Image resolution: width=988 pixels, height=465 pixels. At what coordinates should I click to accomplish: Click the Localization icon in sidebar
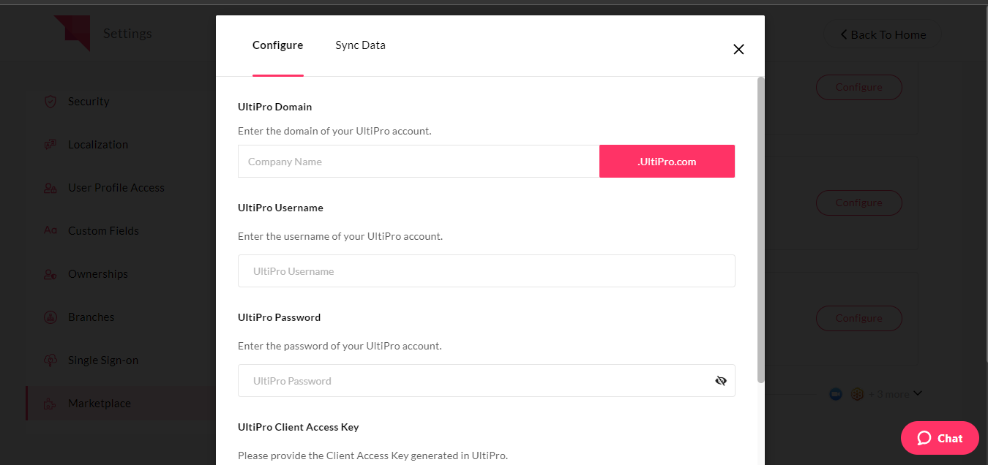click(x=50, y=145)
